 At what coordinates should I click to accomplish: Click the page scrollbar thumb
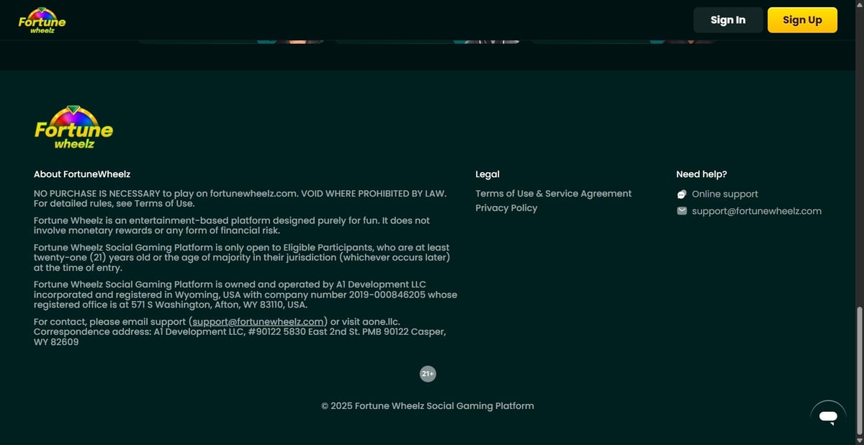858,371
